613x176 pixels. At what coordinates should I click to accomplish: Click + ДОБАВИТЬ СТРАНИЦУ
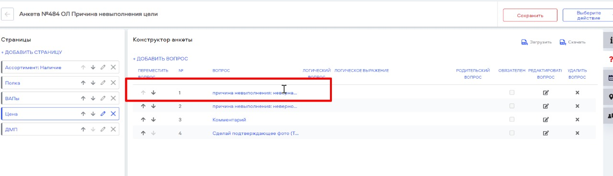click(x=32, y=52)
